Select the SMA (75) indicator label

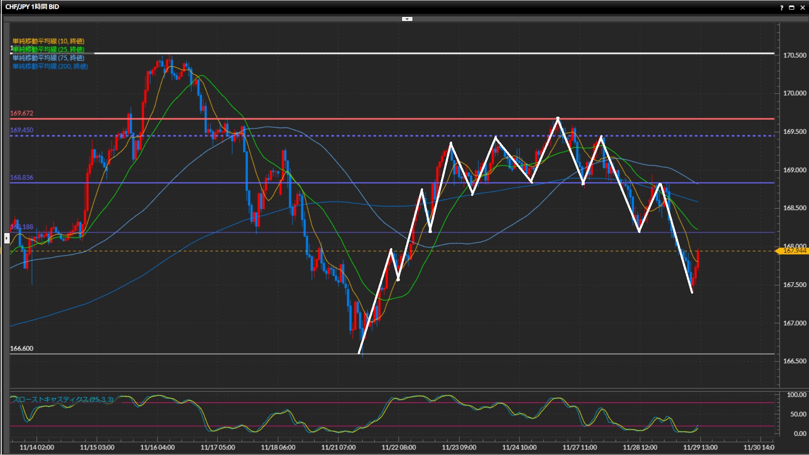tap(48, 58)
